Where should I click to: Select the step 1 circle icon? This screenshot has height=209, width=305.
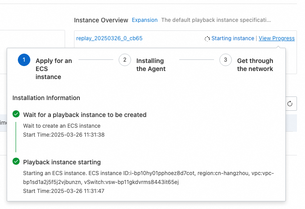click(x=24, y=60)
